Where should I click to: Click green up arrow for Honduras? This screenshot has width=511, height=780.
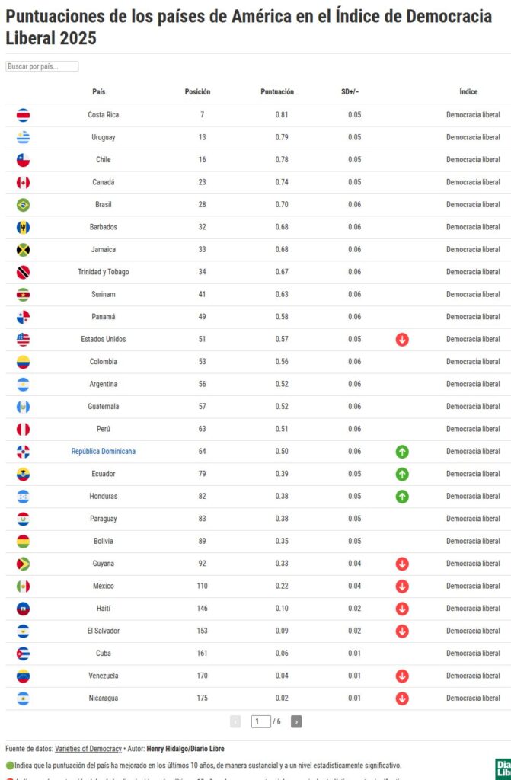tap(402, 497)
